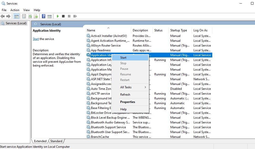Viewport: 255px width, 149px height.
Task: Select ActiveX Installer (AxInstSV) row
Action: 149,36
